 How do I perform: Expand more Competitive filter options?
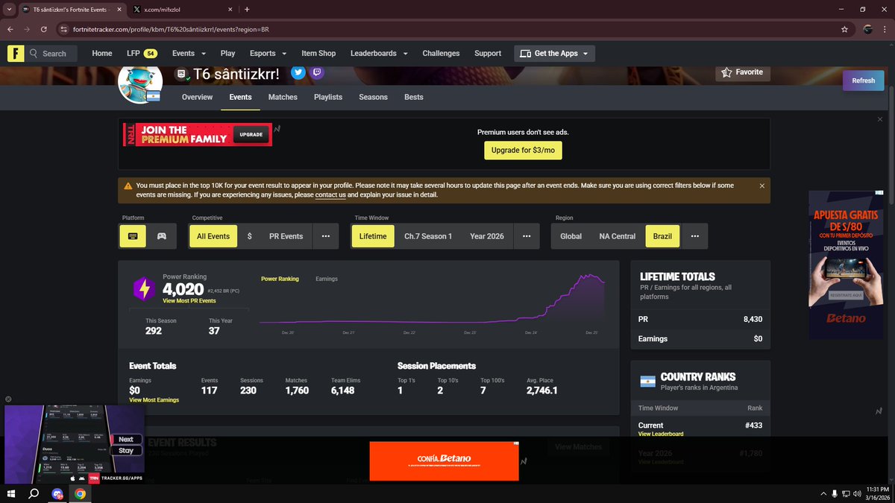(326, 236)
